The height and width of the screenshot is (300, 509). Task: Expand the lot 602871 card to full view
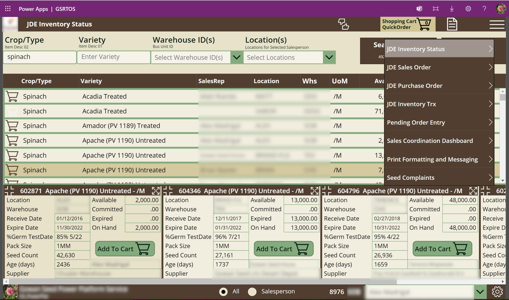point(156,191)
